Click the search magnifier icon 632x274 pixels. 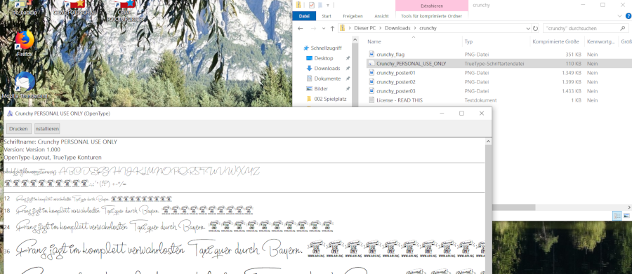coord(621,29)
